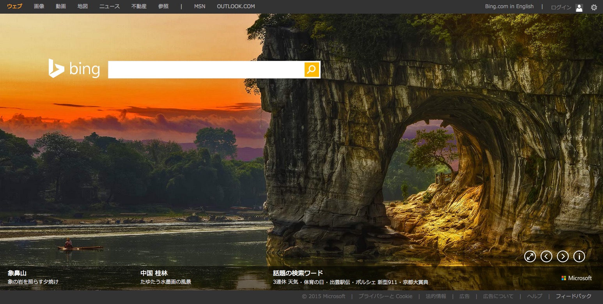
Task: Click the Microsoft logo
Action: [x=576, y=278]
